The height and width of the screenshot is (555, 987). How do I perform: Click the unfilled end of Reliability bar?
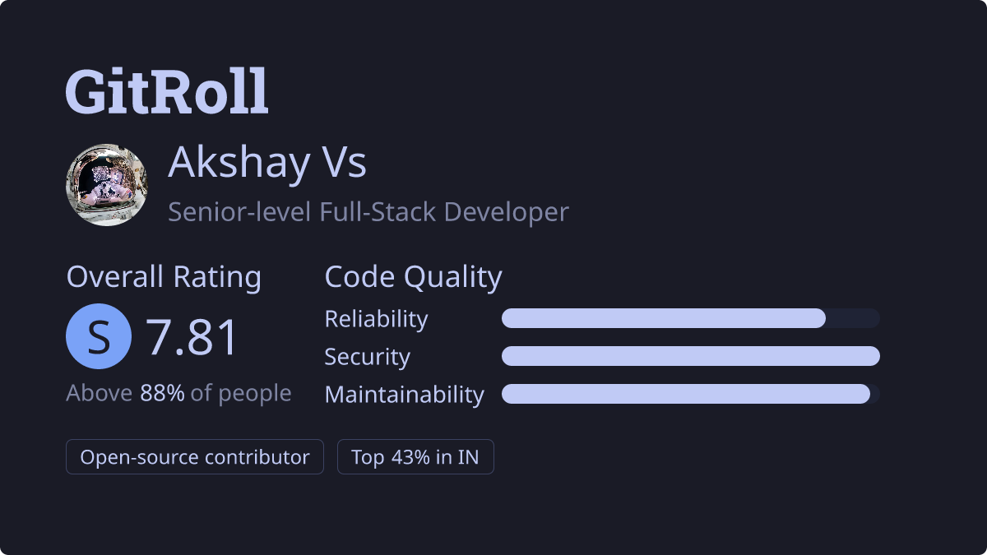coord(853,318)
